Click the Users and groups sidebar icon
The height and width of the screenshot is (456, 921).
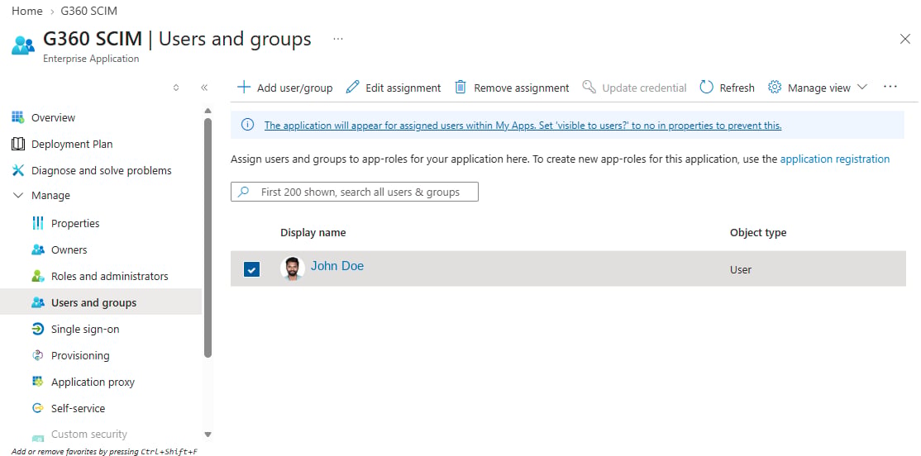pos(37,302)
